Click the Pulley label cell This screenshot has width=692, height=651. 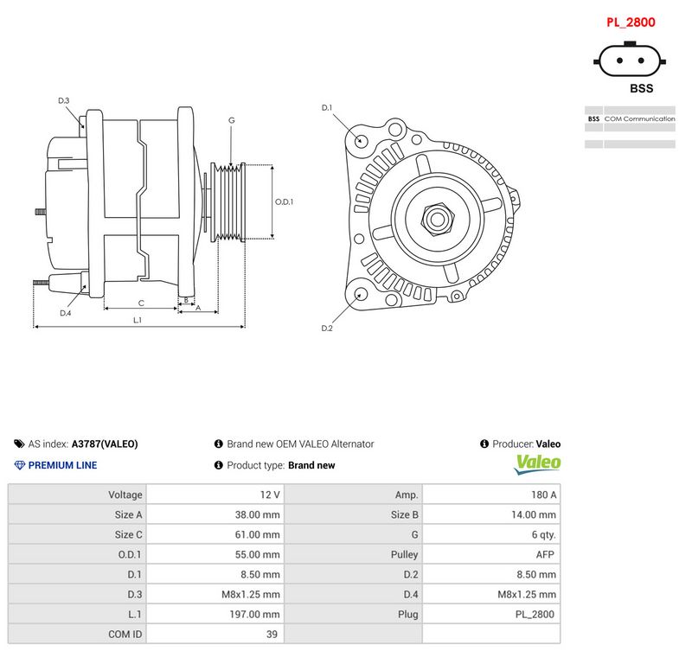point(353,554)
